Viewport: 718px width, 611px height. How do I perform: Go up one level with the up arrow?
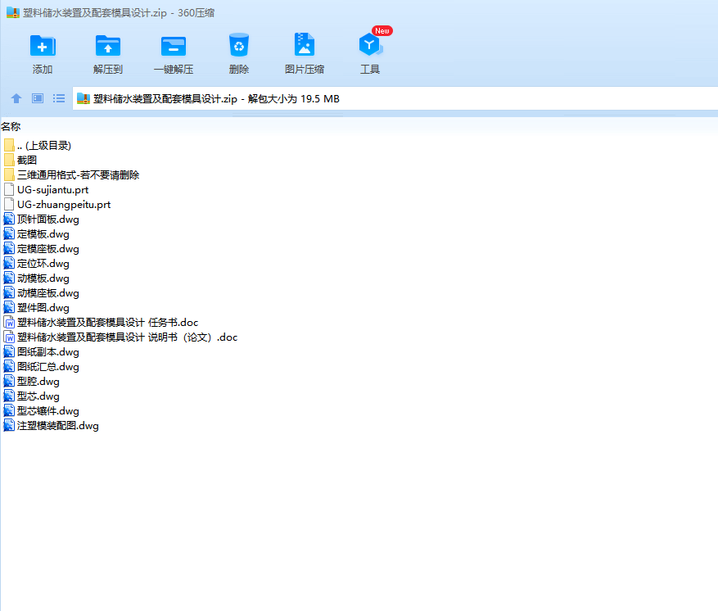pos(16,98)
